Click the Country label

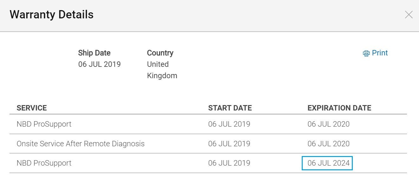pyautogui.click(x=160, y=53)
